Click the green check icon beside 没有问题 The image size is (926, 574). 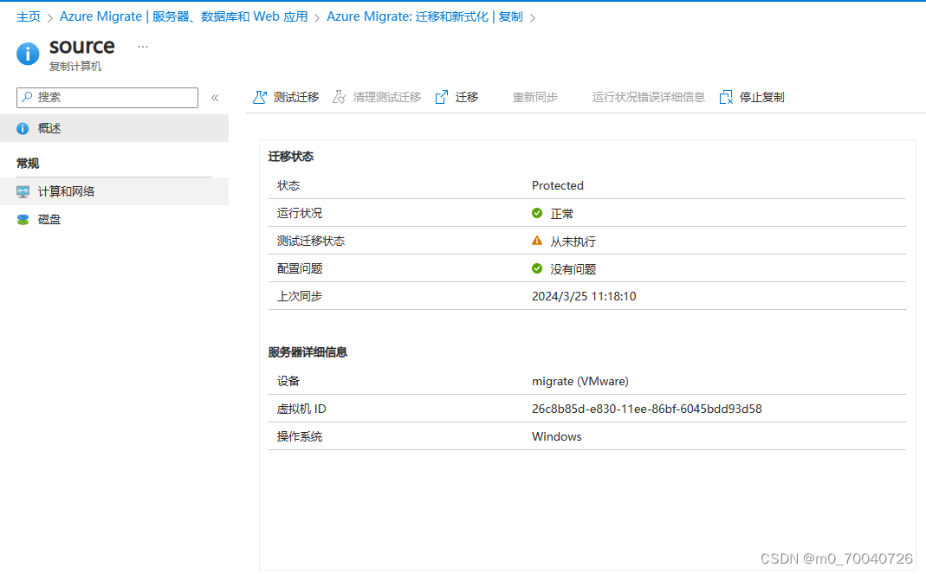point(537,268)
